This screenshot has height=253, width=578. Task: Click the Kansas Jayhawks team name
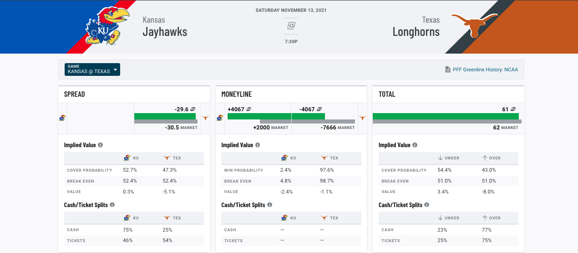pyautogui.click(x=165, y=27)
